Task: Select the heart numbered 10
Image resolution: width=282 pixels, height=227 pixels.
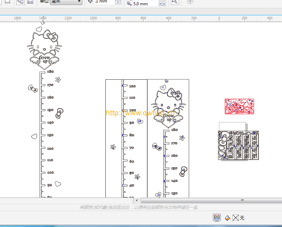Action: tap(140, 121)
